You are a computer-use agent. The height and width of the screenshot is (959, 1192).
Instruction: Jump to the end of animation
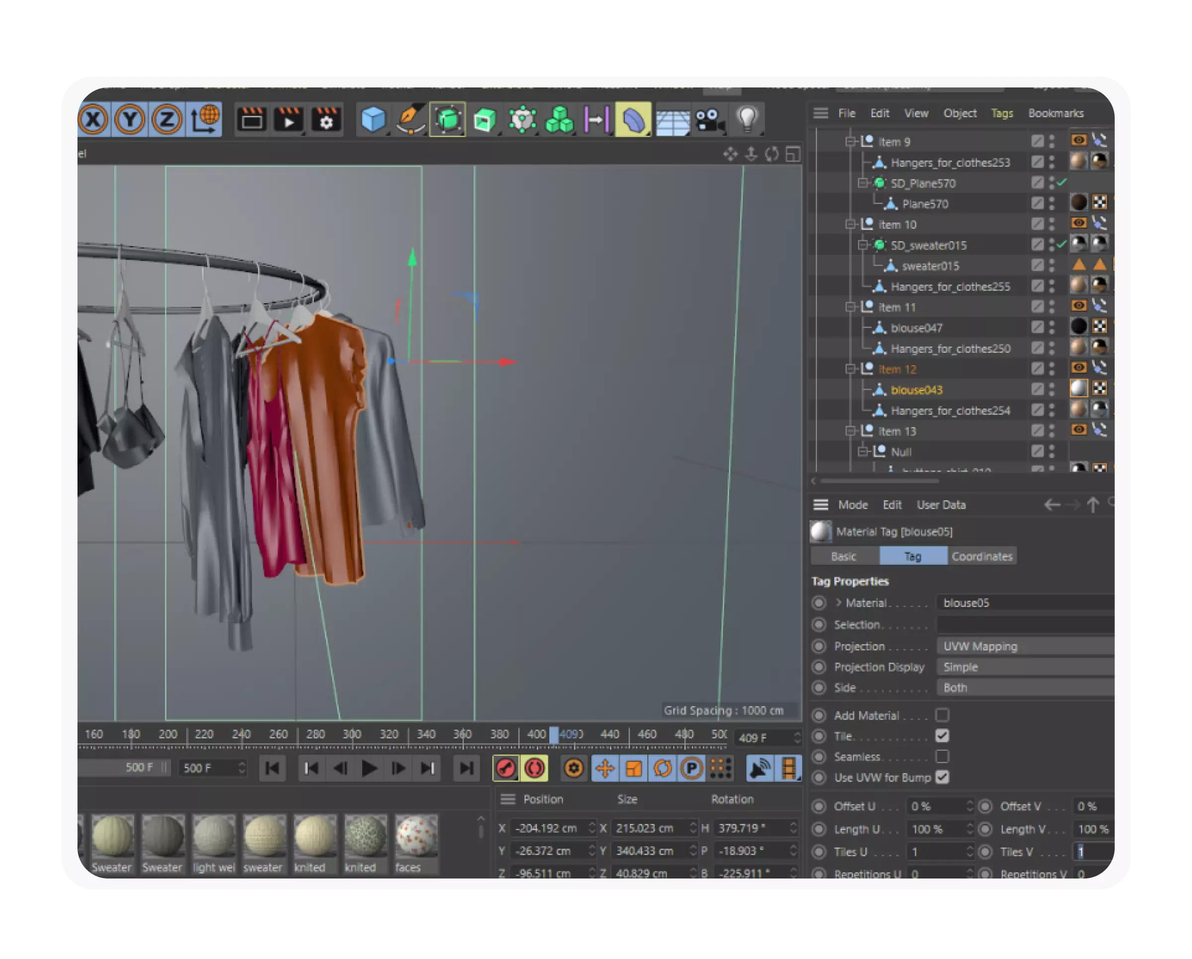466,768
